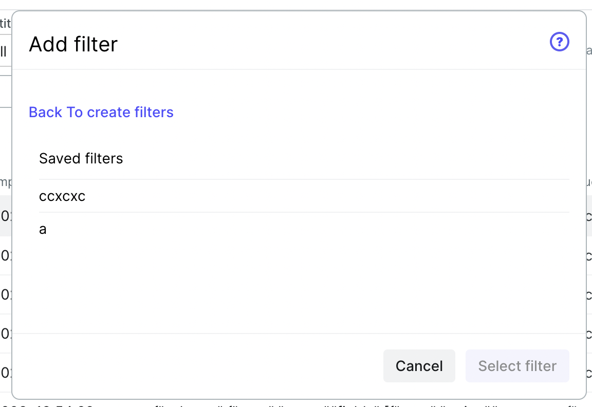
Task: Confirm choice with the Select filter button
Action: point(517,366)
